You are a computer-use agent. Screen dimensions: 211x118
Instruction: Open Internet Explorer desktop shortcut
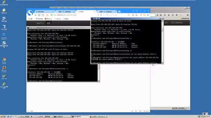click(4, 36)
